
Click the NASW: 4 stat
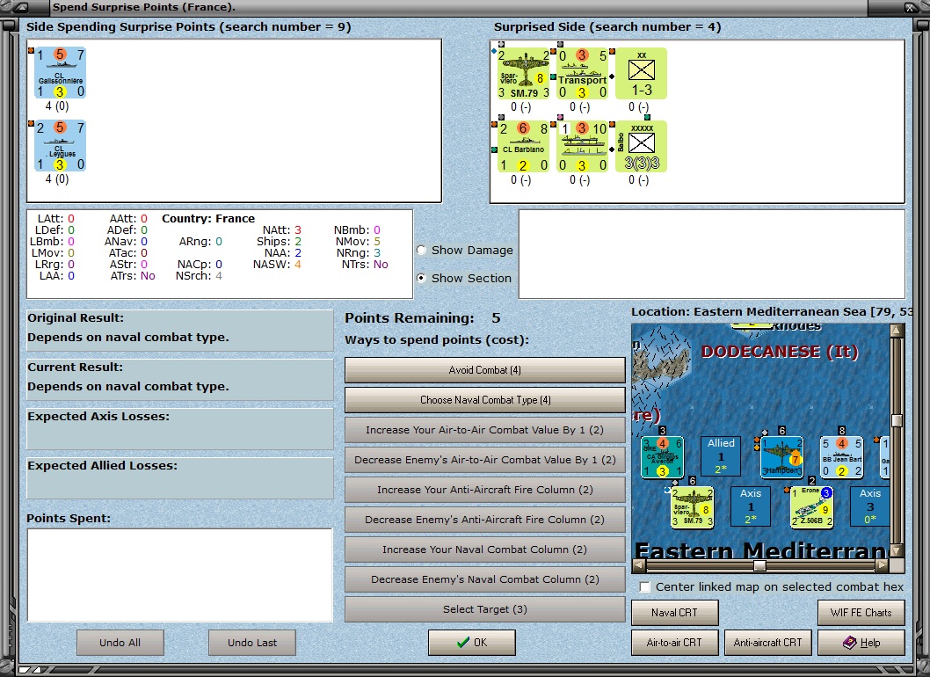point(277,265)
